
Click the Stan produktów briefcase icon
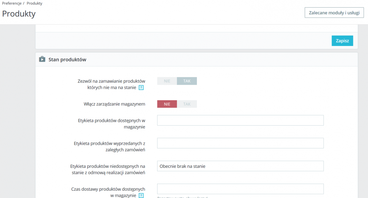click(x=42, y=59)
